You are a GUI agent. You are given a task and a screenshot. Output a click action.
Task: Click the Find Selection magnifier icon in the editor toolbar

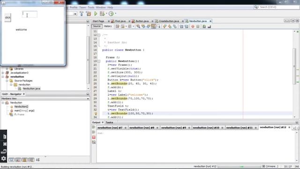[x=138, y=26]
